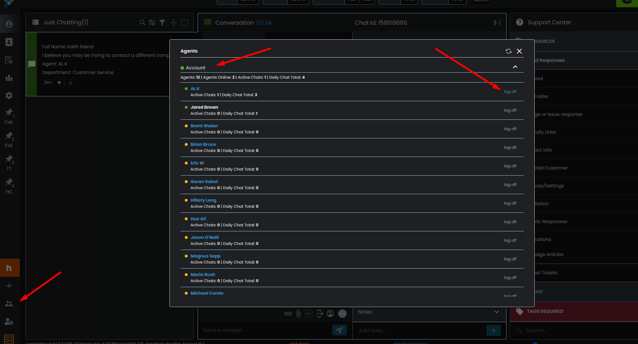Log off agent Jared Brown
This screenshot has width=638, height=344.
[x=510, y=110]
